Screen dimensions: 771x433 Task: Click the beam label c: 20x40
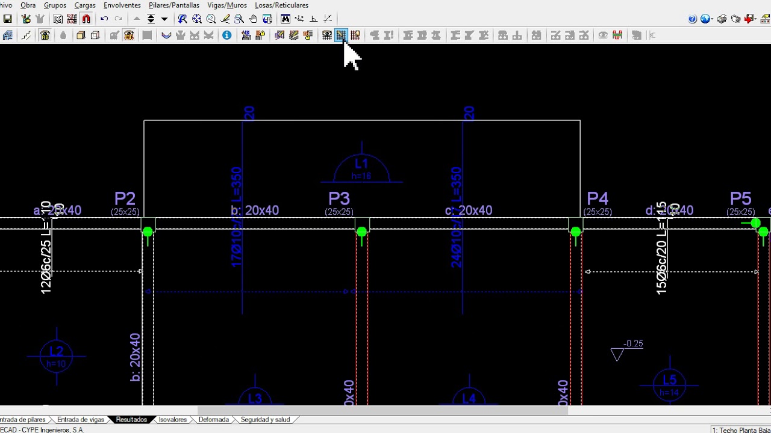[469, 210]
